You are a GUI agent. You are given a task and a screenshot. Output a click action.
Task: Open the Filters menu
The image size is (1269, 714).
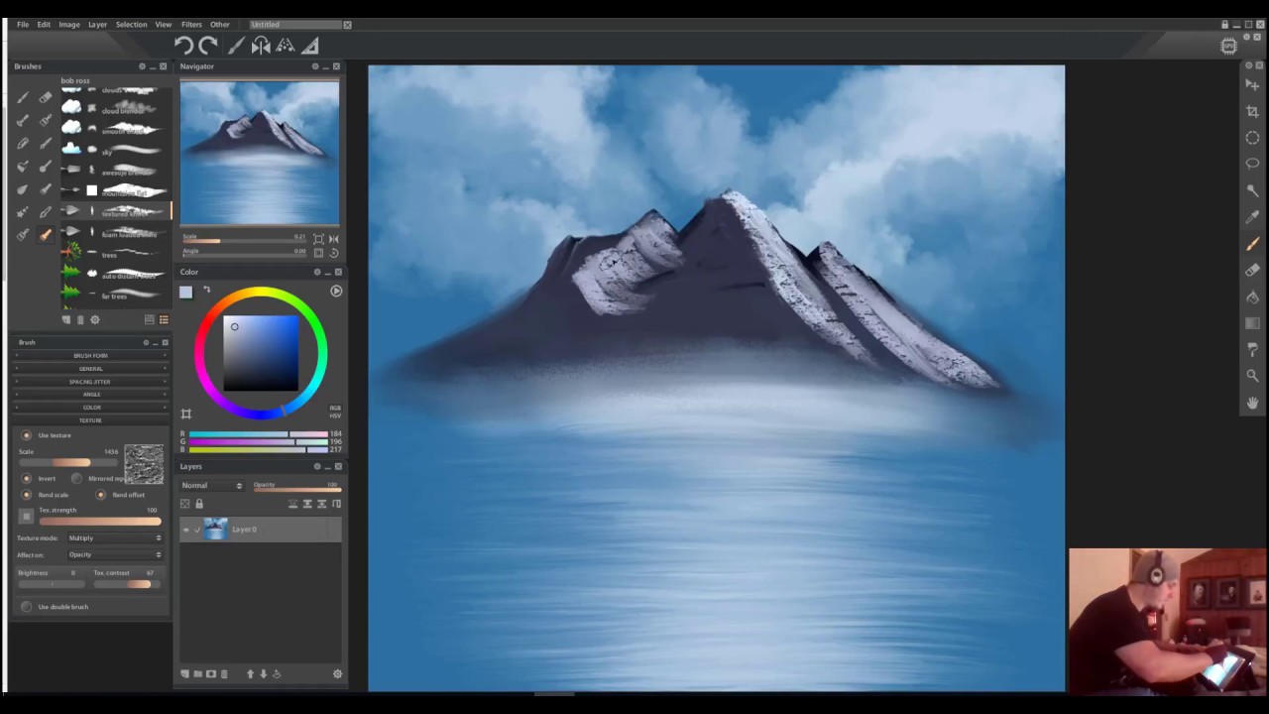[x=191, y=25]
